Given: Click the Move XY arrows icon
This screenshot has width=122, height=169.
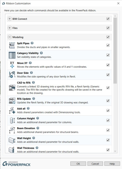Looking at the screenshot, I should (12, 65).
